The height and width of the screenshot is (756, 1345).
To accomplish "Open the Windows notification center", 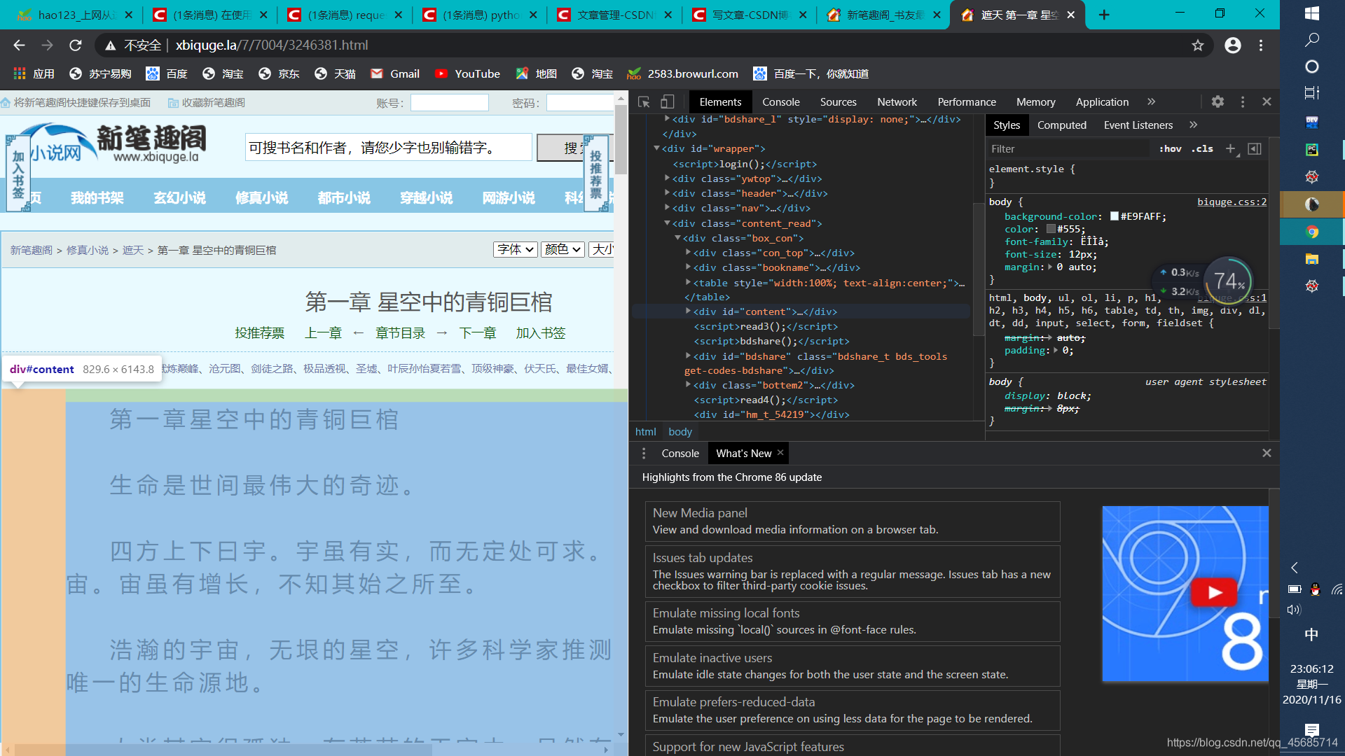I will (1312, 730).
